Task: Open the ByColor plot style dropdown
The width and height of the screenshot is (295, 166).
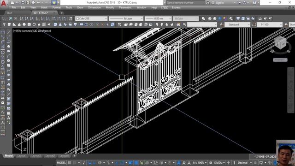Action: [186, 18]
